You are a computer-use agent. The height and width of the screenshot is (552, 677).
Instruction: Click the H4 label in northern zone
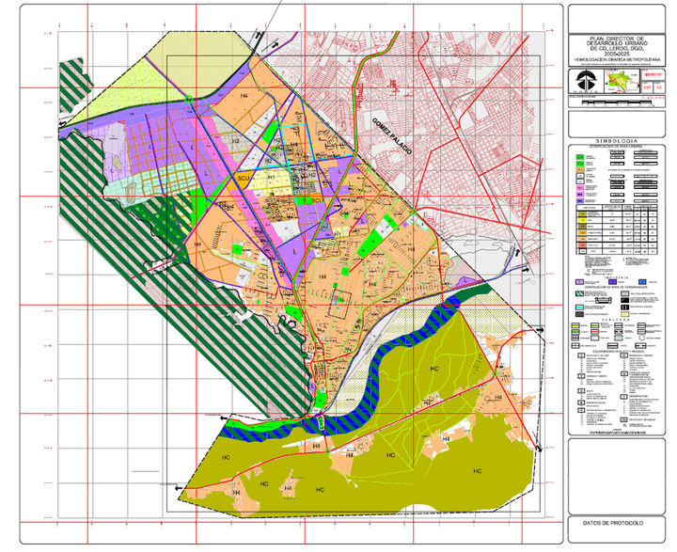click(248, 97)
